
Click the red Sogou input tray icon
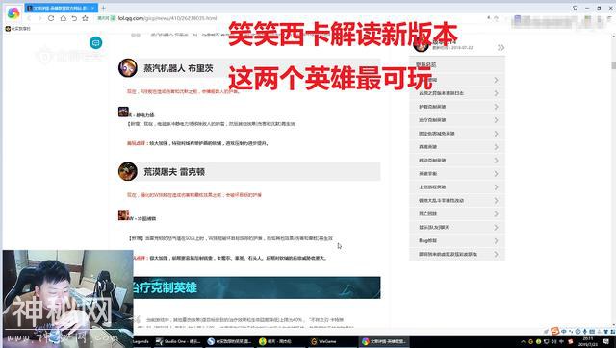(570, 342)
